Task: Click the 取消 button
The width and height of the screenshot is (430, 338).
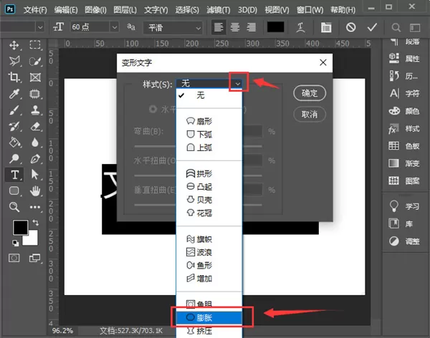Action: coord(310,114)
